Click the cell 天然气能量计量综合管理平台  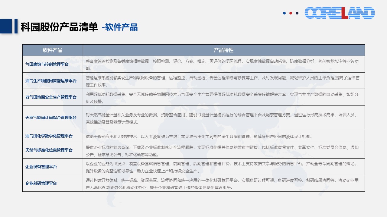coord(53,118)
